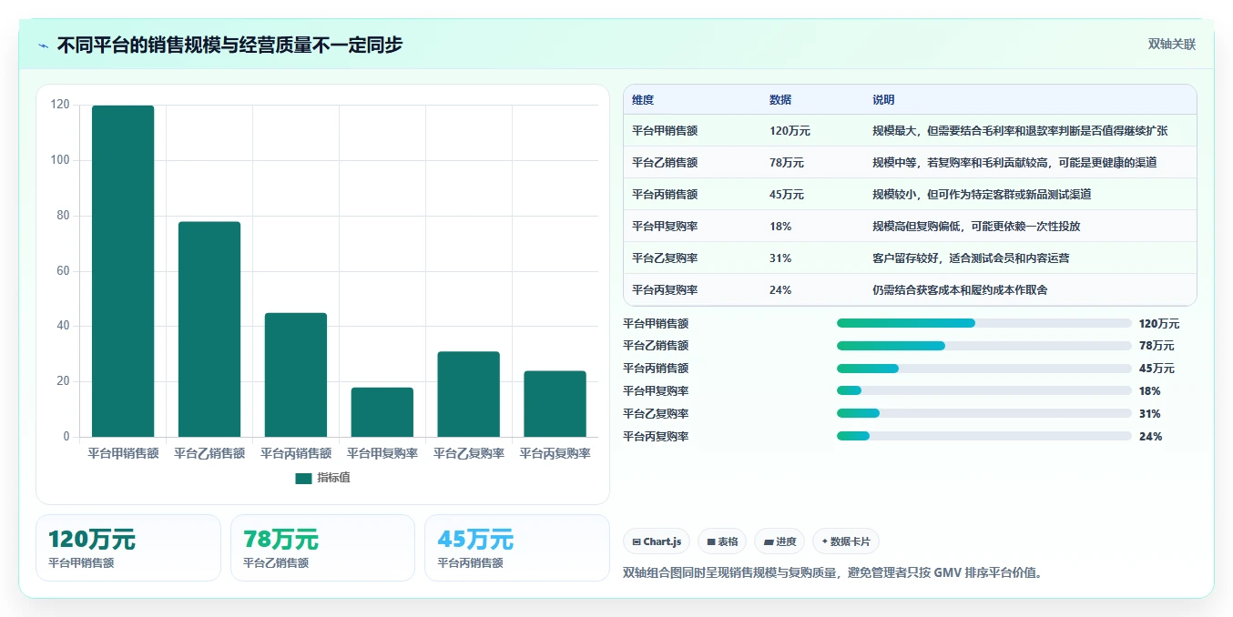Click the 数据卡片 tag
Viewport: 1233px width, 617px height.
click(x=846, y=541)
